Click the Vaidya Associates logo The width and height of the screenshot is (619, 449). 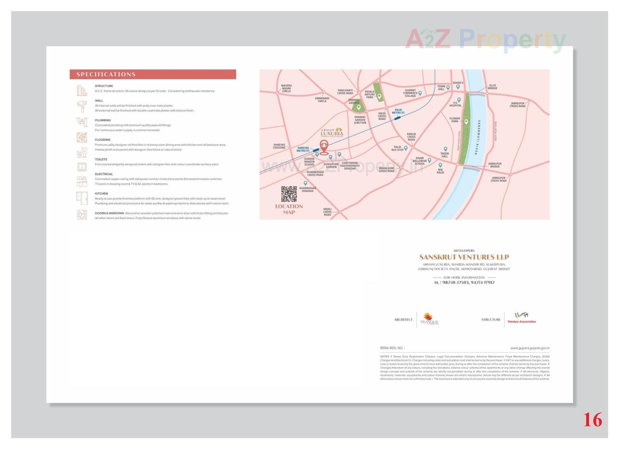tap(521, 318)
